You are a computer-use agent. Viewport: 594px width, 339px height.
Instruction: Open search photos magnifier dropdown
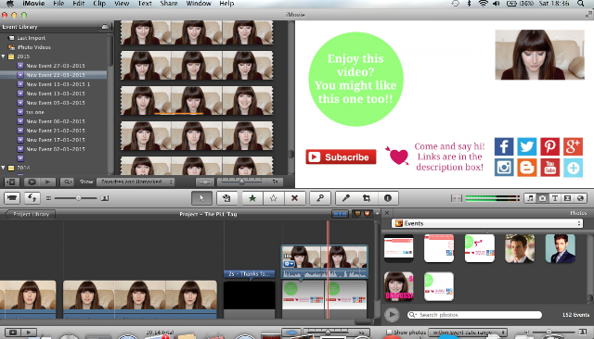click(x=412, y=314)
